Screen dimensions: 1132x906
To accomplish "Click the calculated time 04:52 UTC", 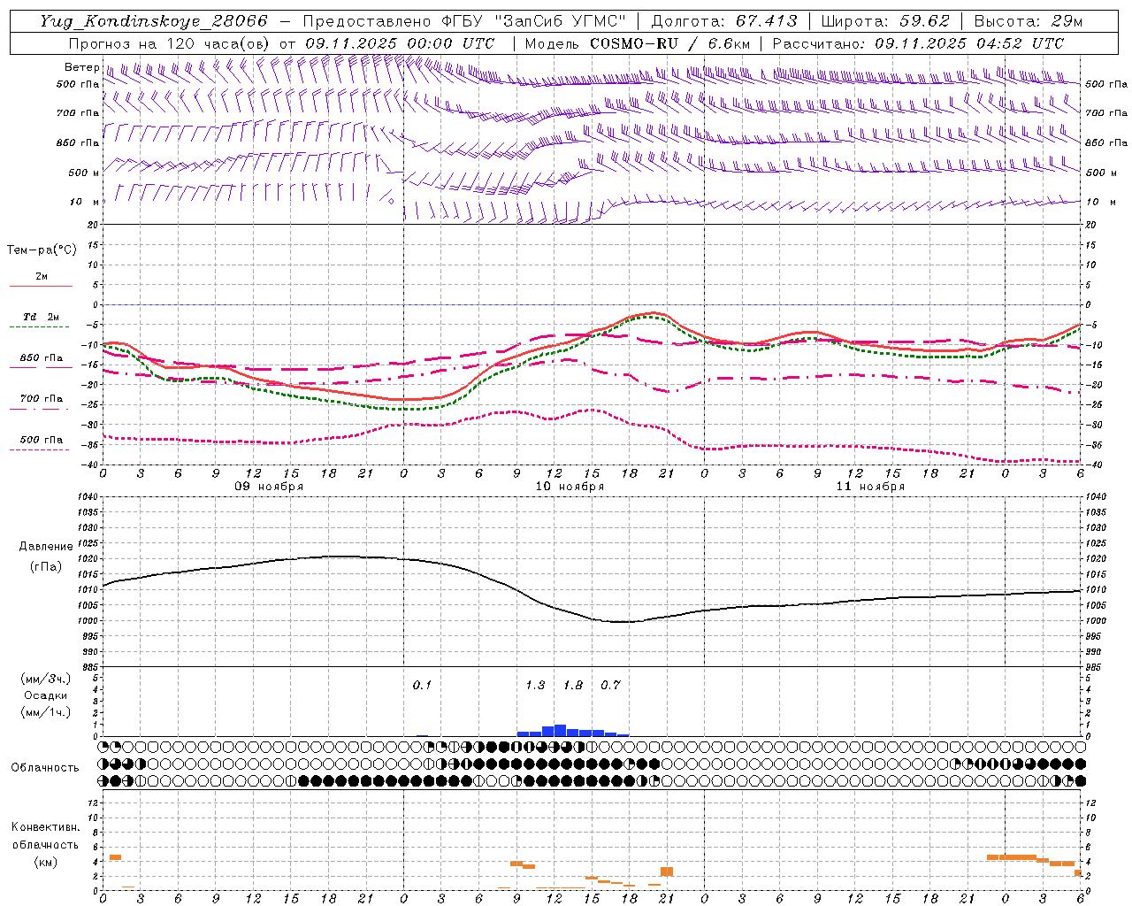I will click(1020, 43).
